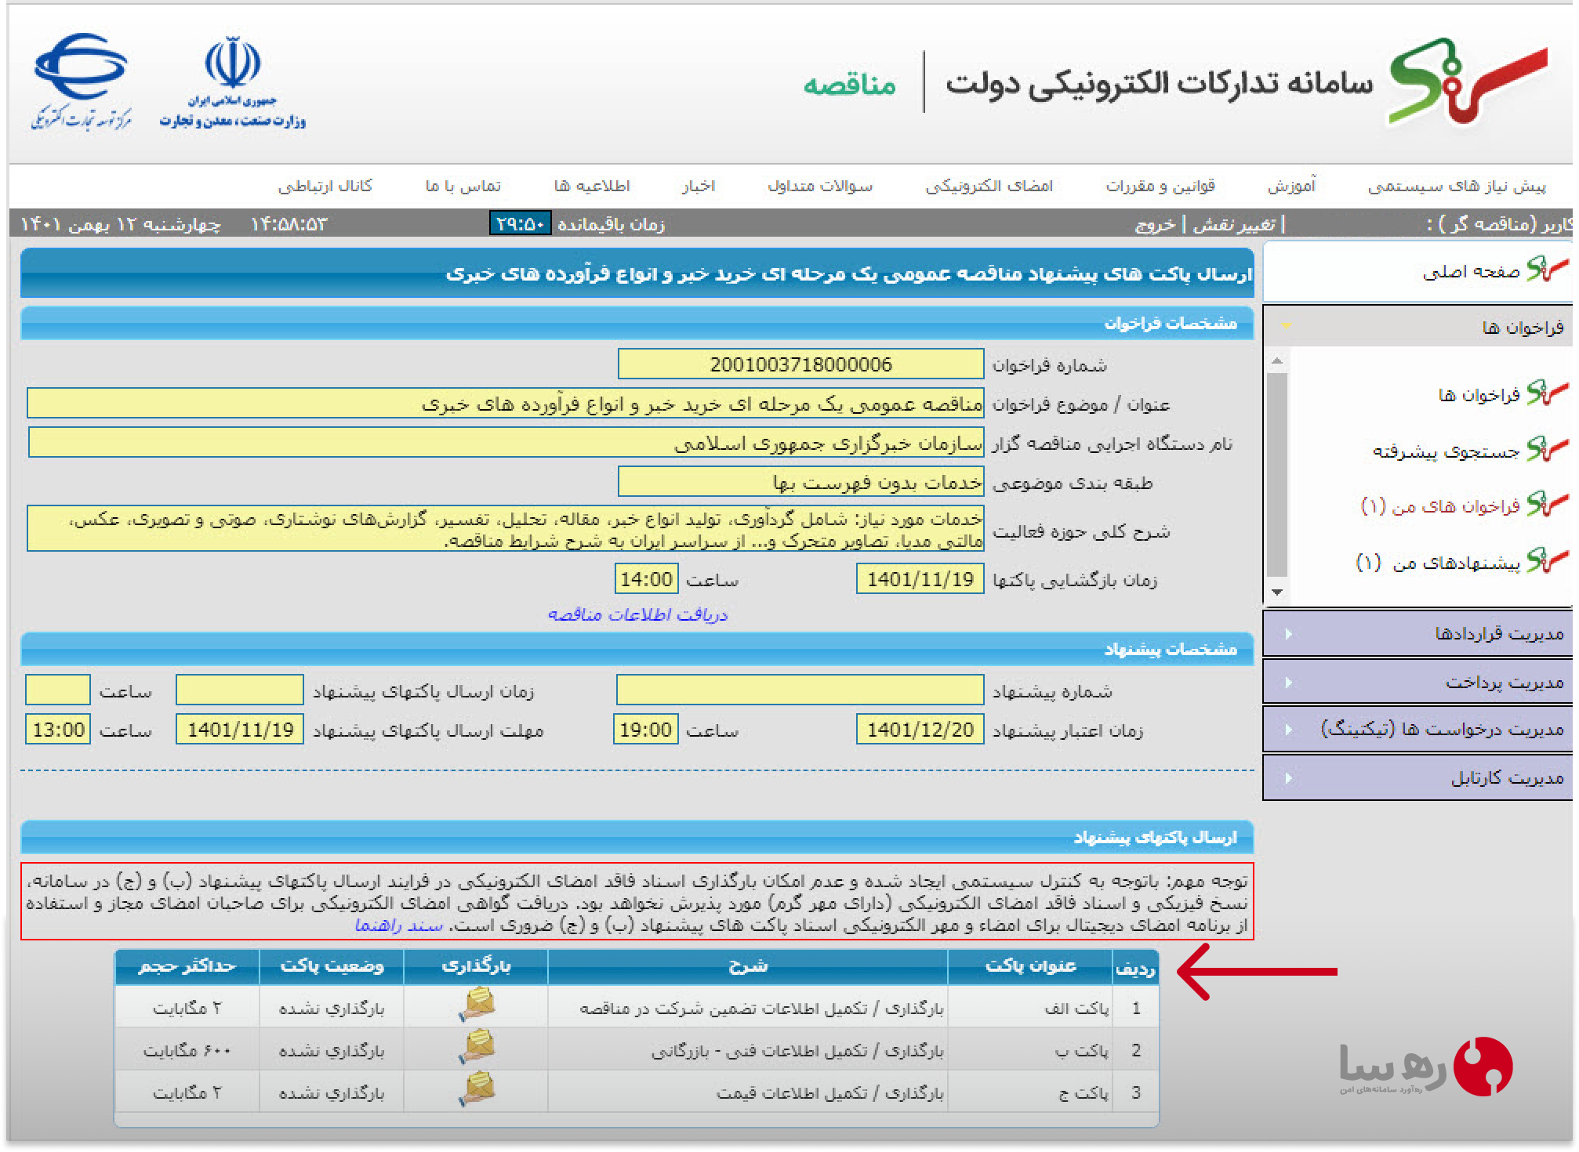The image size is (1579, 1152).
Task: Click the logo icon beside فراخوان های من
Action: point(1547,505)
